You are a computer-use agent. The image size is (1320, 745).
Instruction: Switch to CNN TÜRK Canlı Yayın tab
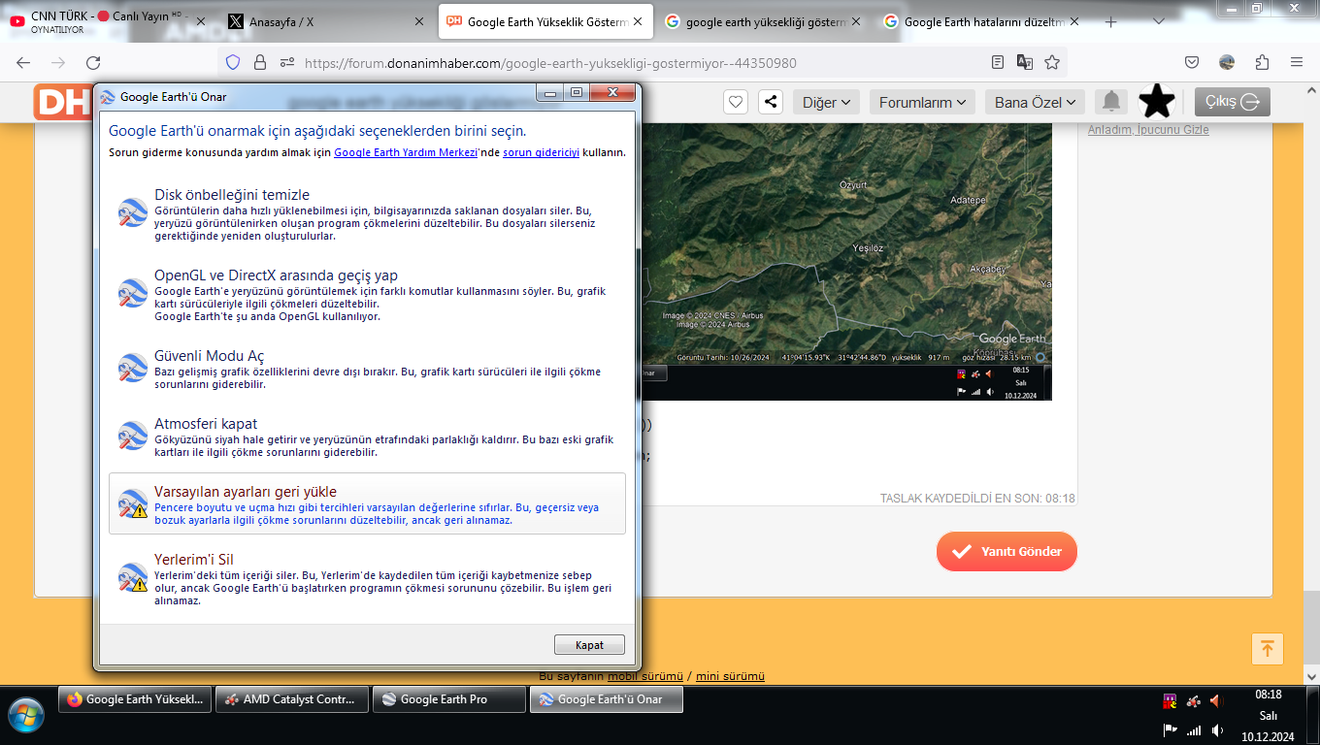tap(107, 21)
